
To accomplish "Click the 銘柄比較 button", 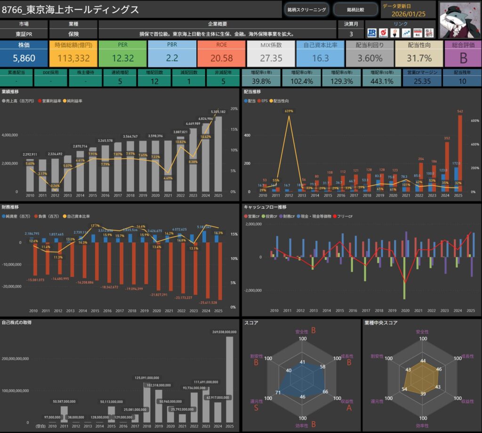I will (355, 9).
